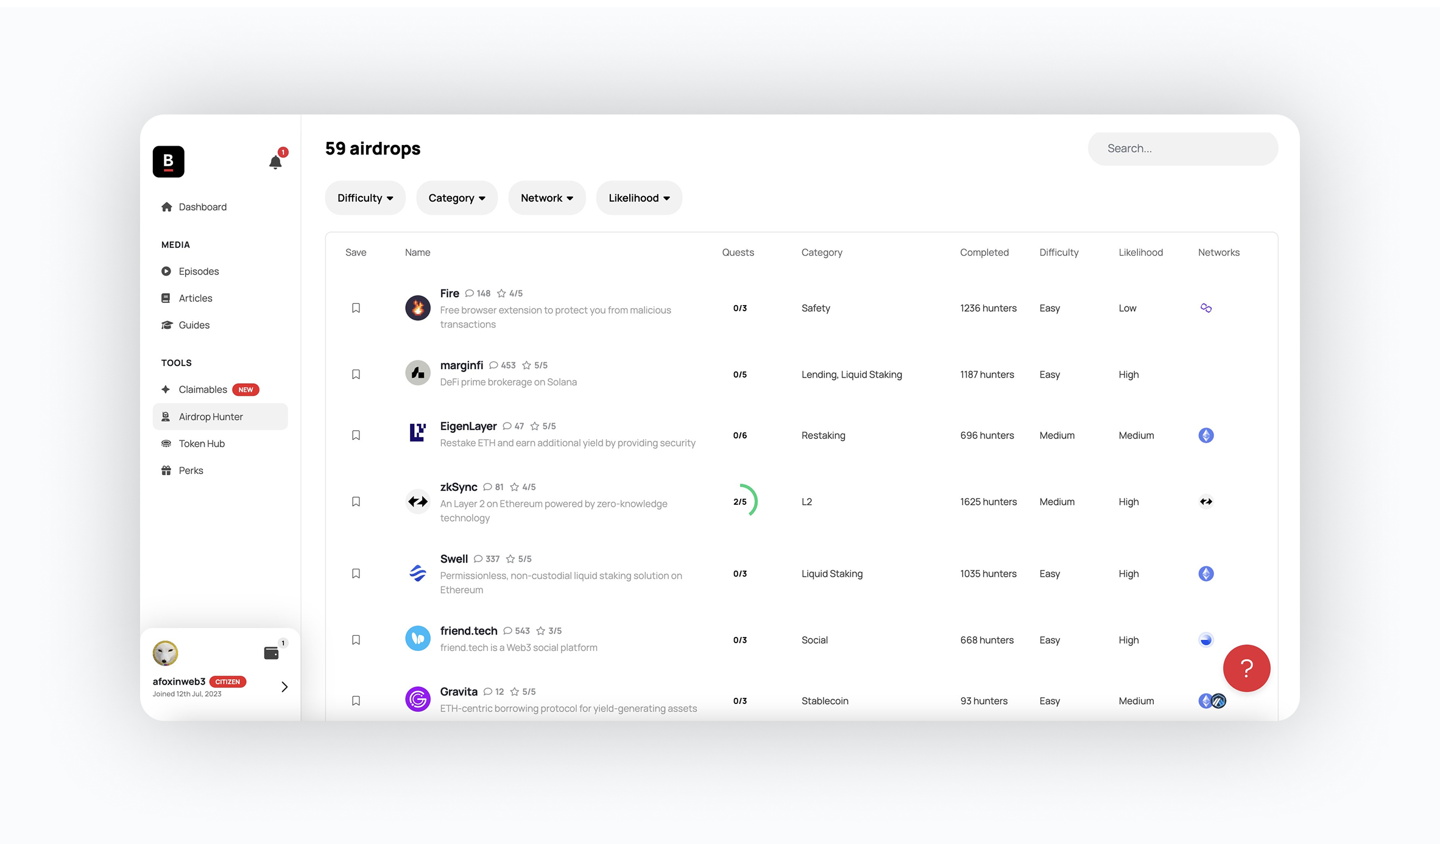Open the Perks sidebar item
The height and width of the screenshot is (844, 1440).
[x=220, y=470]
